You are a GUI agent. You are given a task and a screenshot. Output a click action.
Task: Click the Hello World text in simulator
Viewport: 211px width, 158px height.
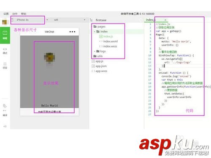click(x=49, y=106)
